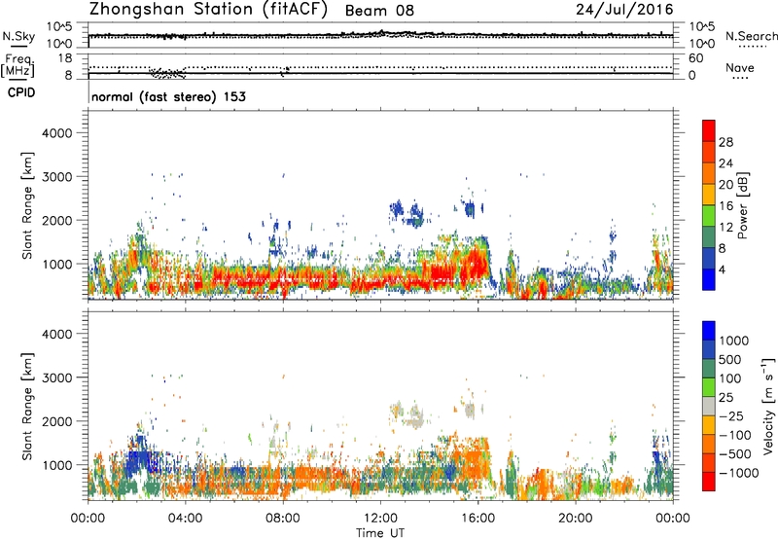778x539 pixels.
Task: Click the "3000" tick of the velocity panel
Action: tap(56, 377)
